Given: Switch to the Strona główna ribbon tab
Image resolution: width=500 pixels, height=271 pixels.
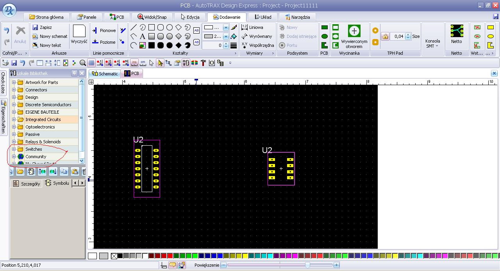Looking at the screenshot, I should click(x=46, y=17).
